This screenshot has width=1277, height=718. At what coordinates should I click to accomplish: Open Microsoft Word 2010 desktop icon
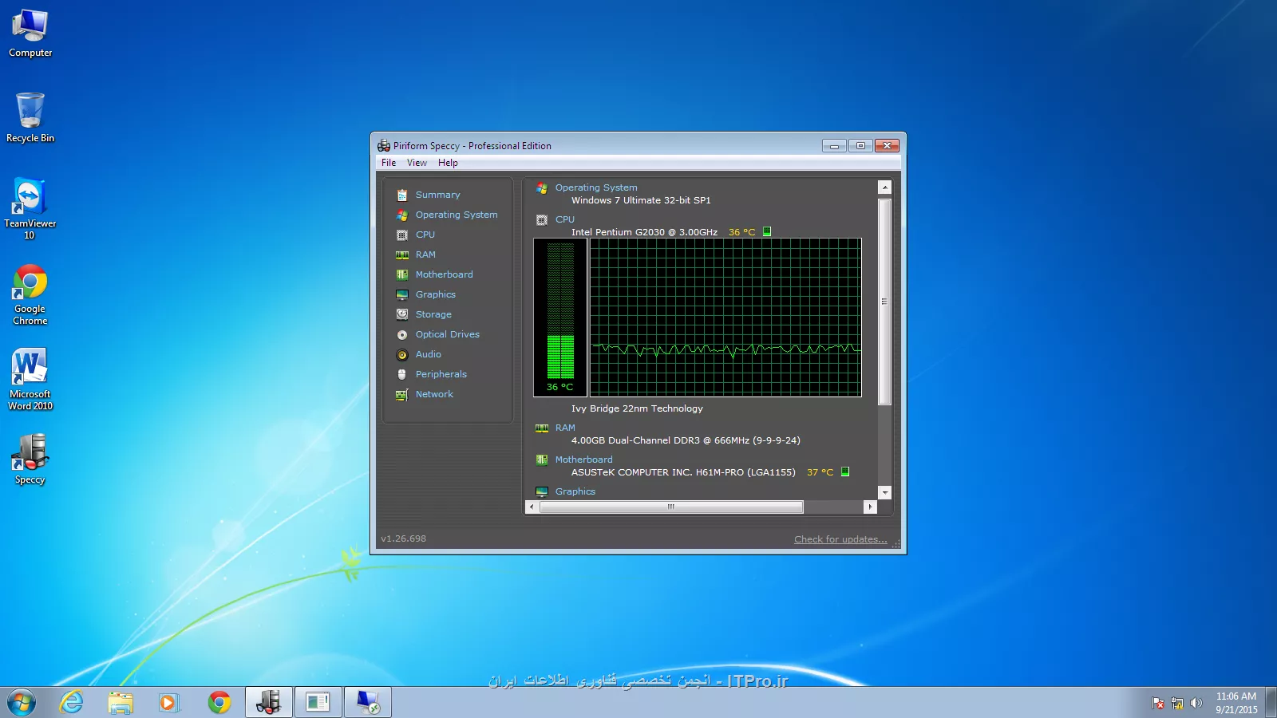pyautogui.click(x=30, y=379)
